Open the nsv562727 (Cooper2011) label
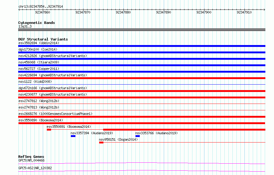The width and height of the screenshot is (274, 175). pos(39,69)
